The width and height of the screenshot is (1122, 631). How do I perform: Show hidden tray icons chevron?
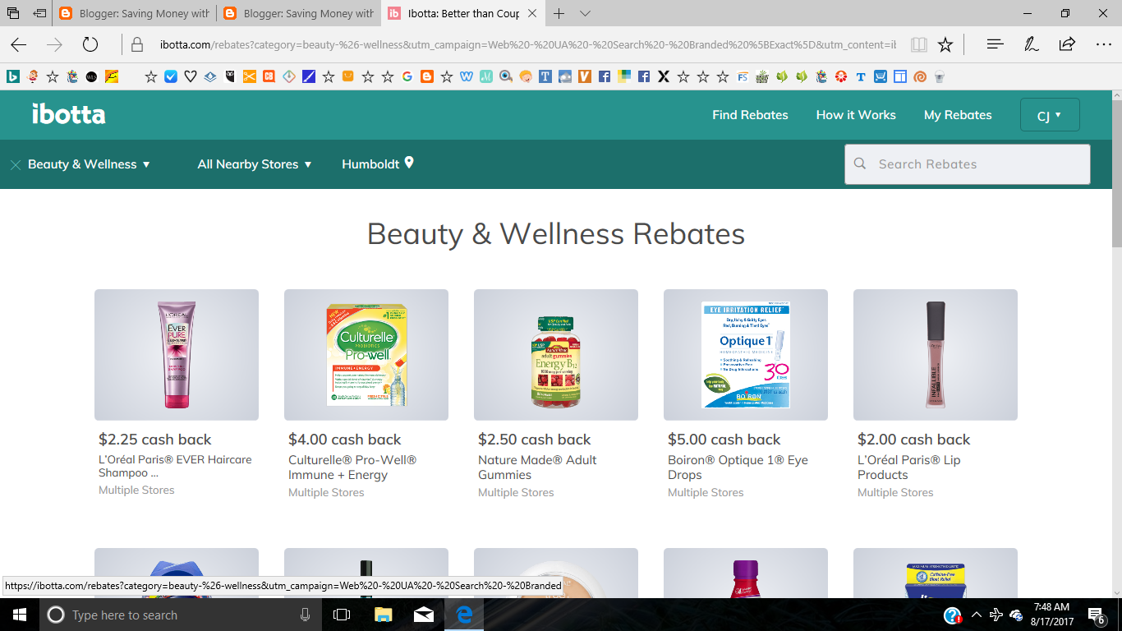(x=976, y=615)
